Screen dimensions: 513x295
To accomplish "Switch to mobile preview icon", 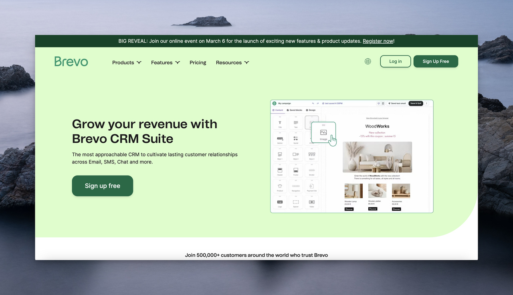I will click(383, 103).
